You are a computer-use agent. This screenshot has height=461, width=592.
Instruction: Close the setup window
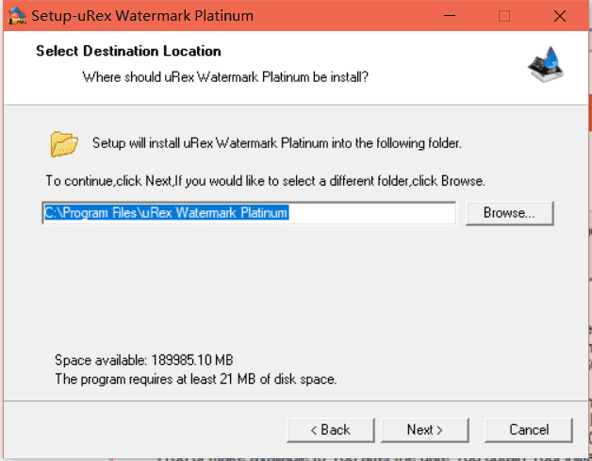click(560, 16)
